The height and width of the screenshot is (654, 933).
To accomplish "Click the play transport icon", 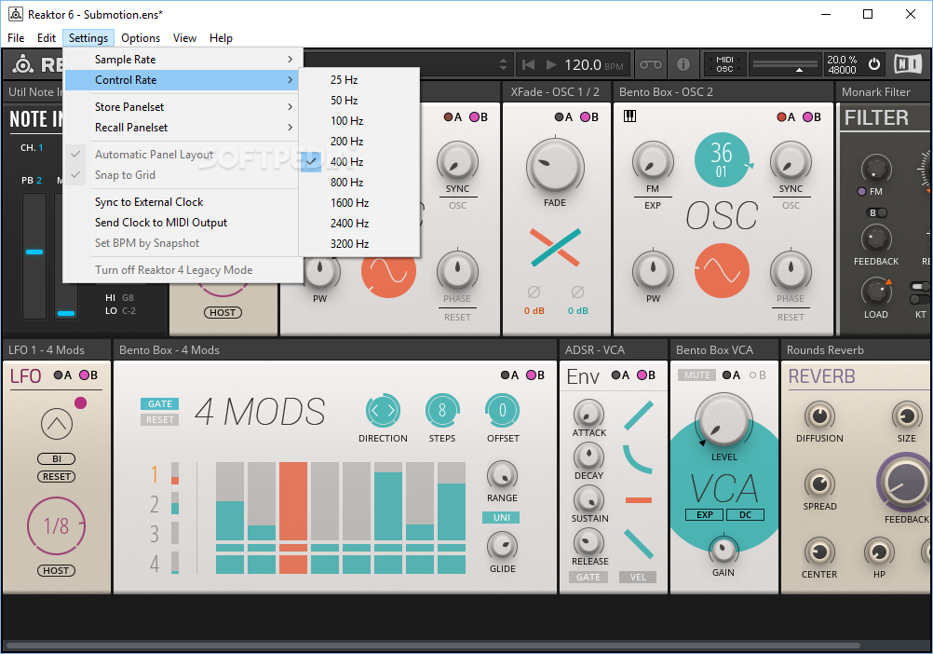I will [x=551, y=64].
